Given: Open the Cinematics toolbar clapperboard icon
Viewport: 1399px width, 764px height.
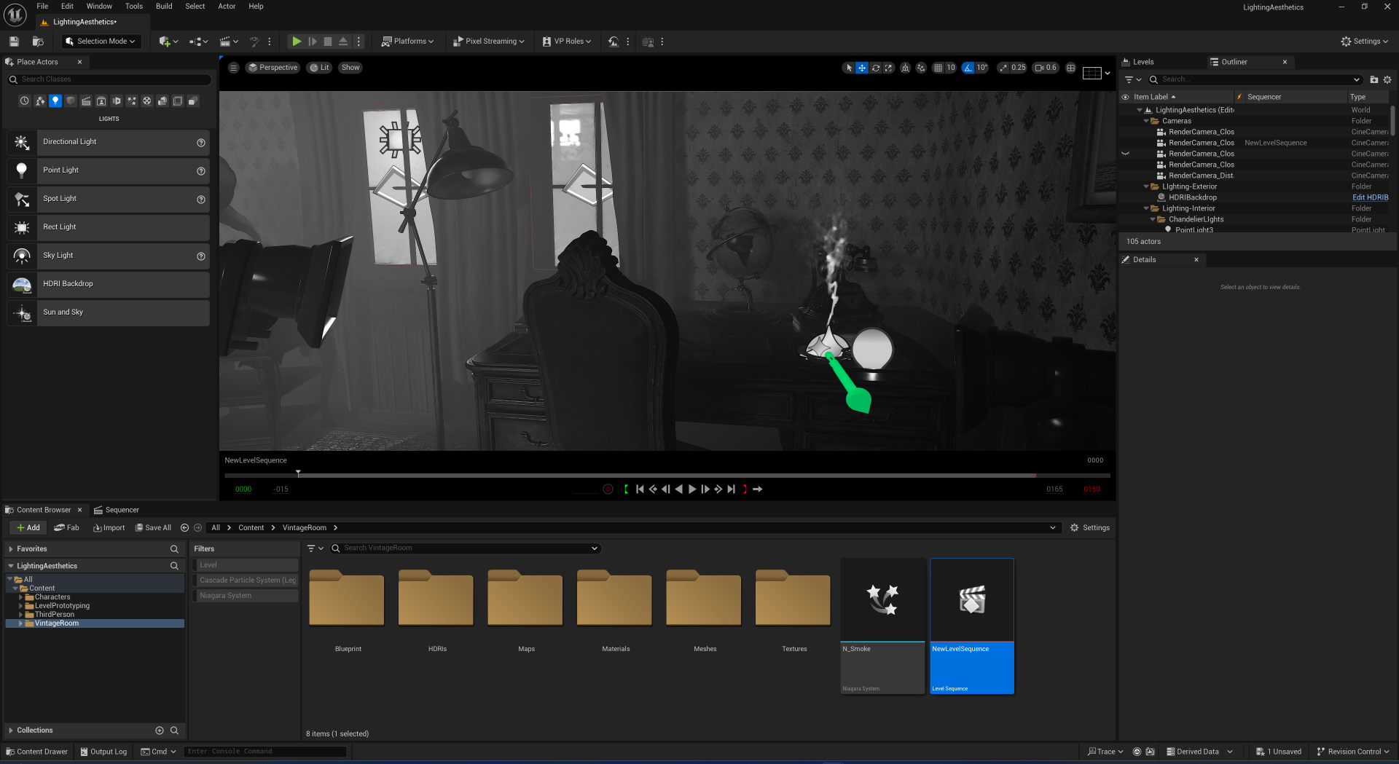Looking at the screenshot, I should 226,42.
